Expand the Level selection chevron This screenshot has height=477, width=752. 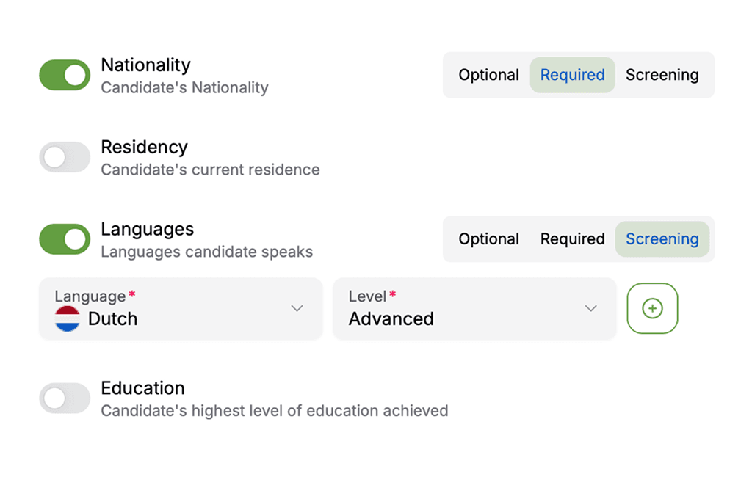591,309
